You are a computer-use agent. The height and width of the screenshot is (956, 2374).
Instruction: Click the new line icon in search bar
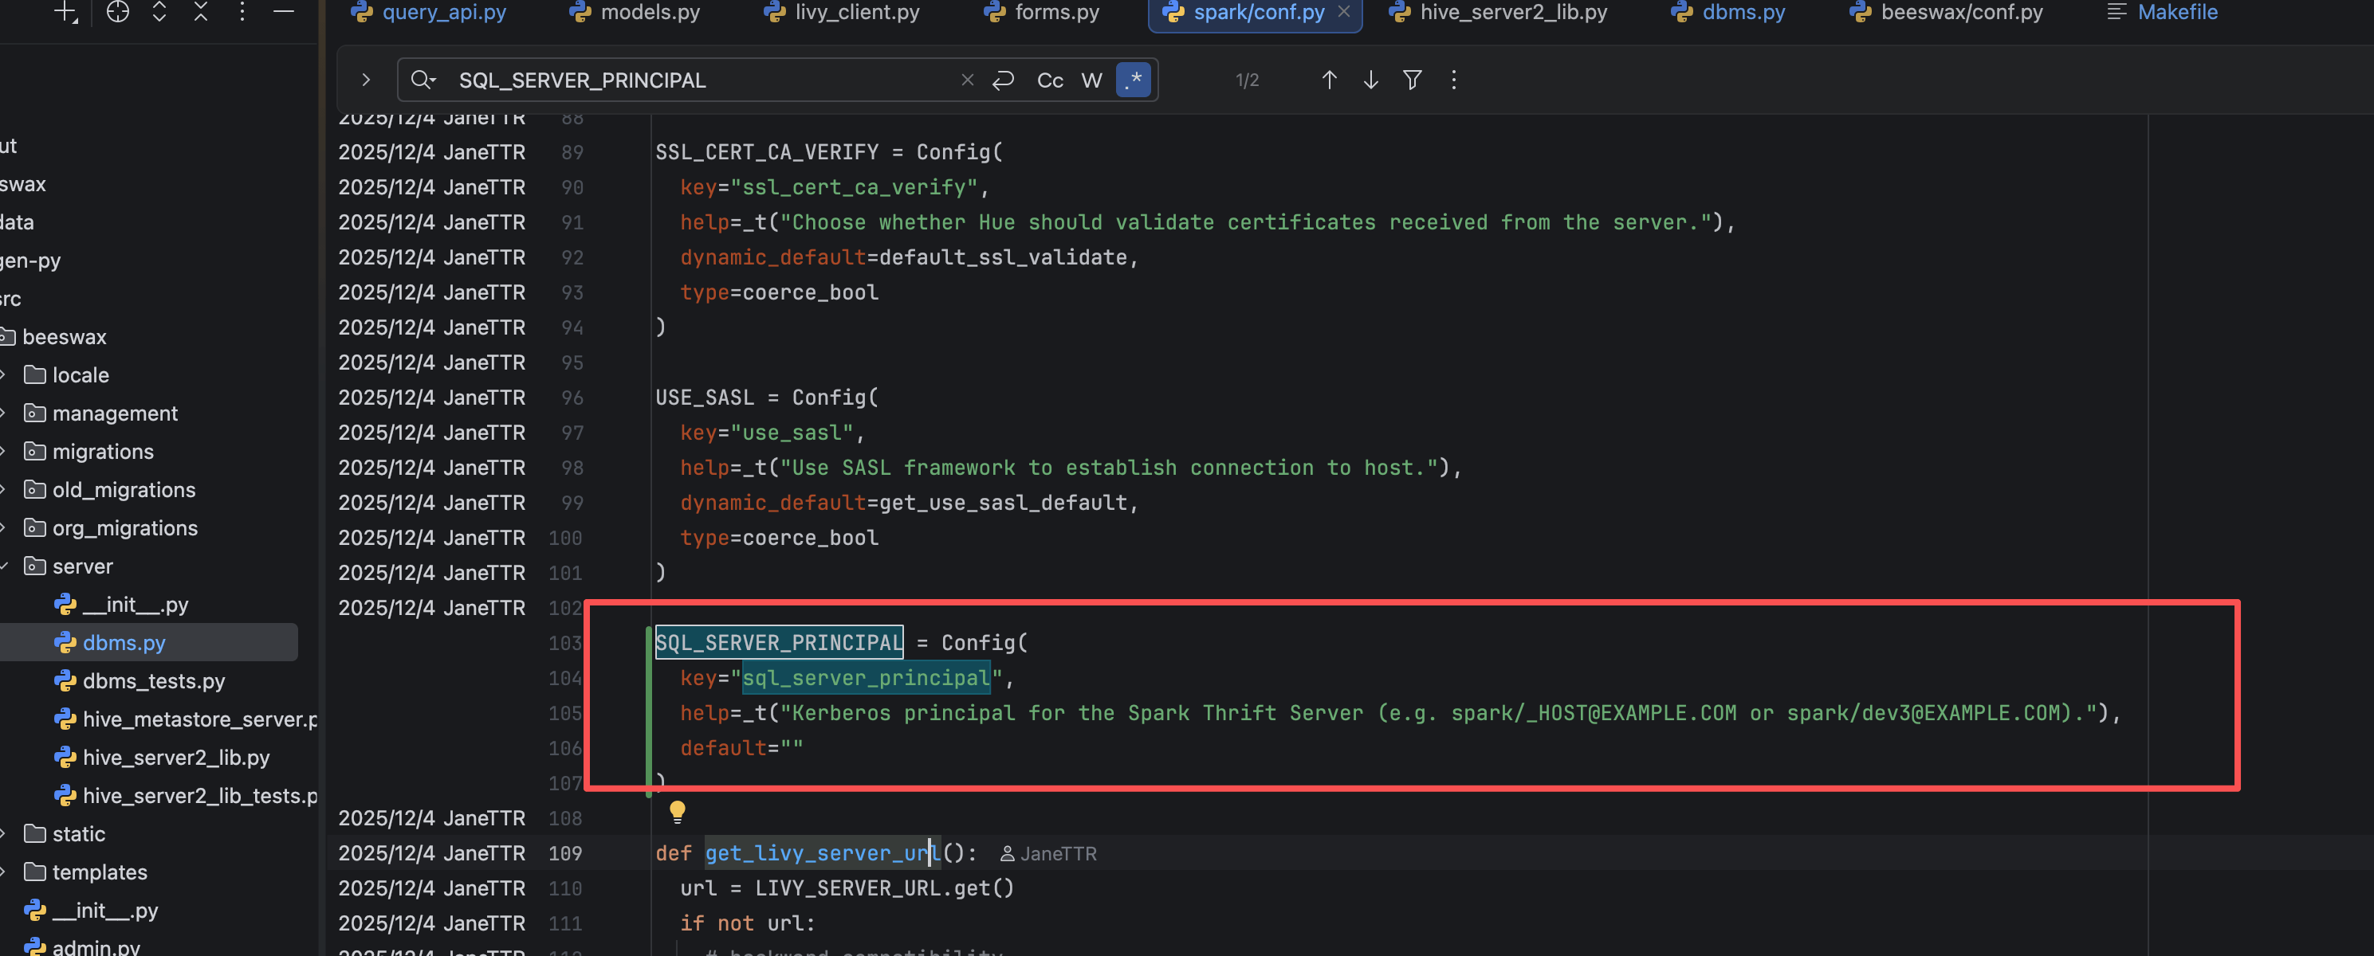(x=1004, y=80)
